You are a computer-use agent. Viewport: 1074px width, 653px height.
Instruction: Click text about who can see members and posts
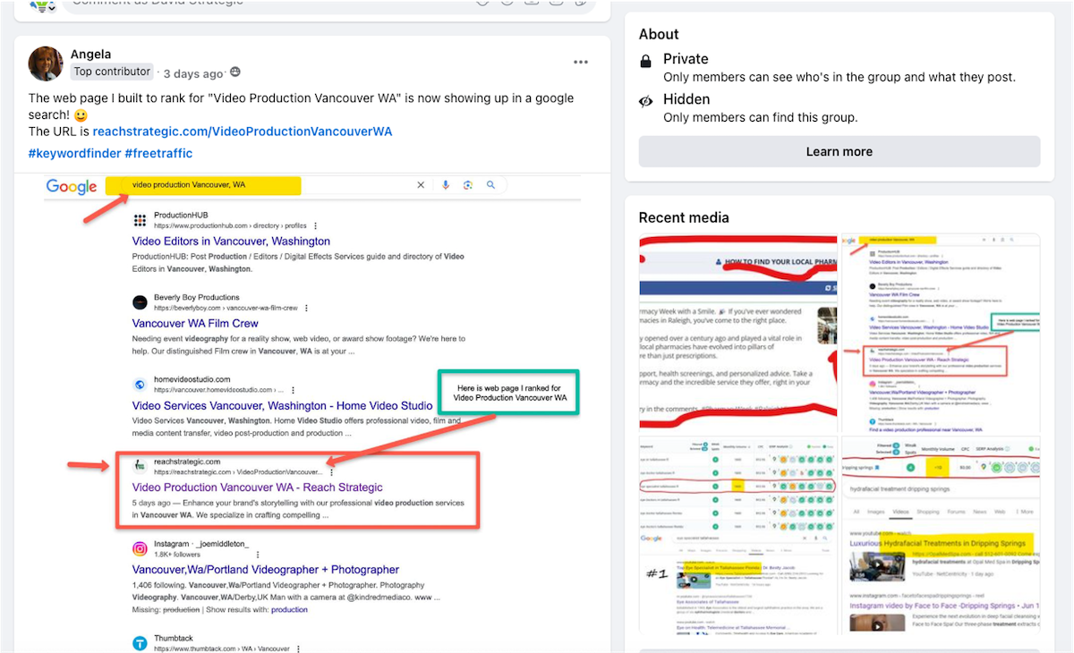(x=840, y=77)
